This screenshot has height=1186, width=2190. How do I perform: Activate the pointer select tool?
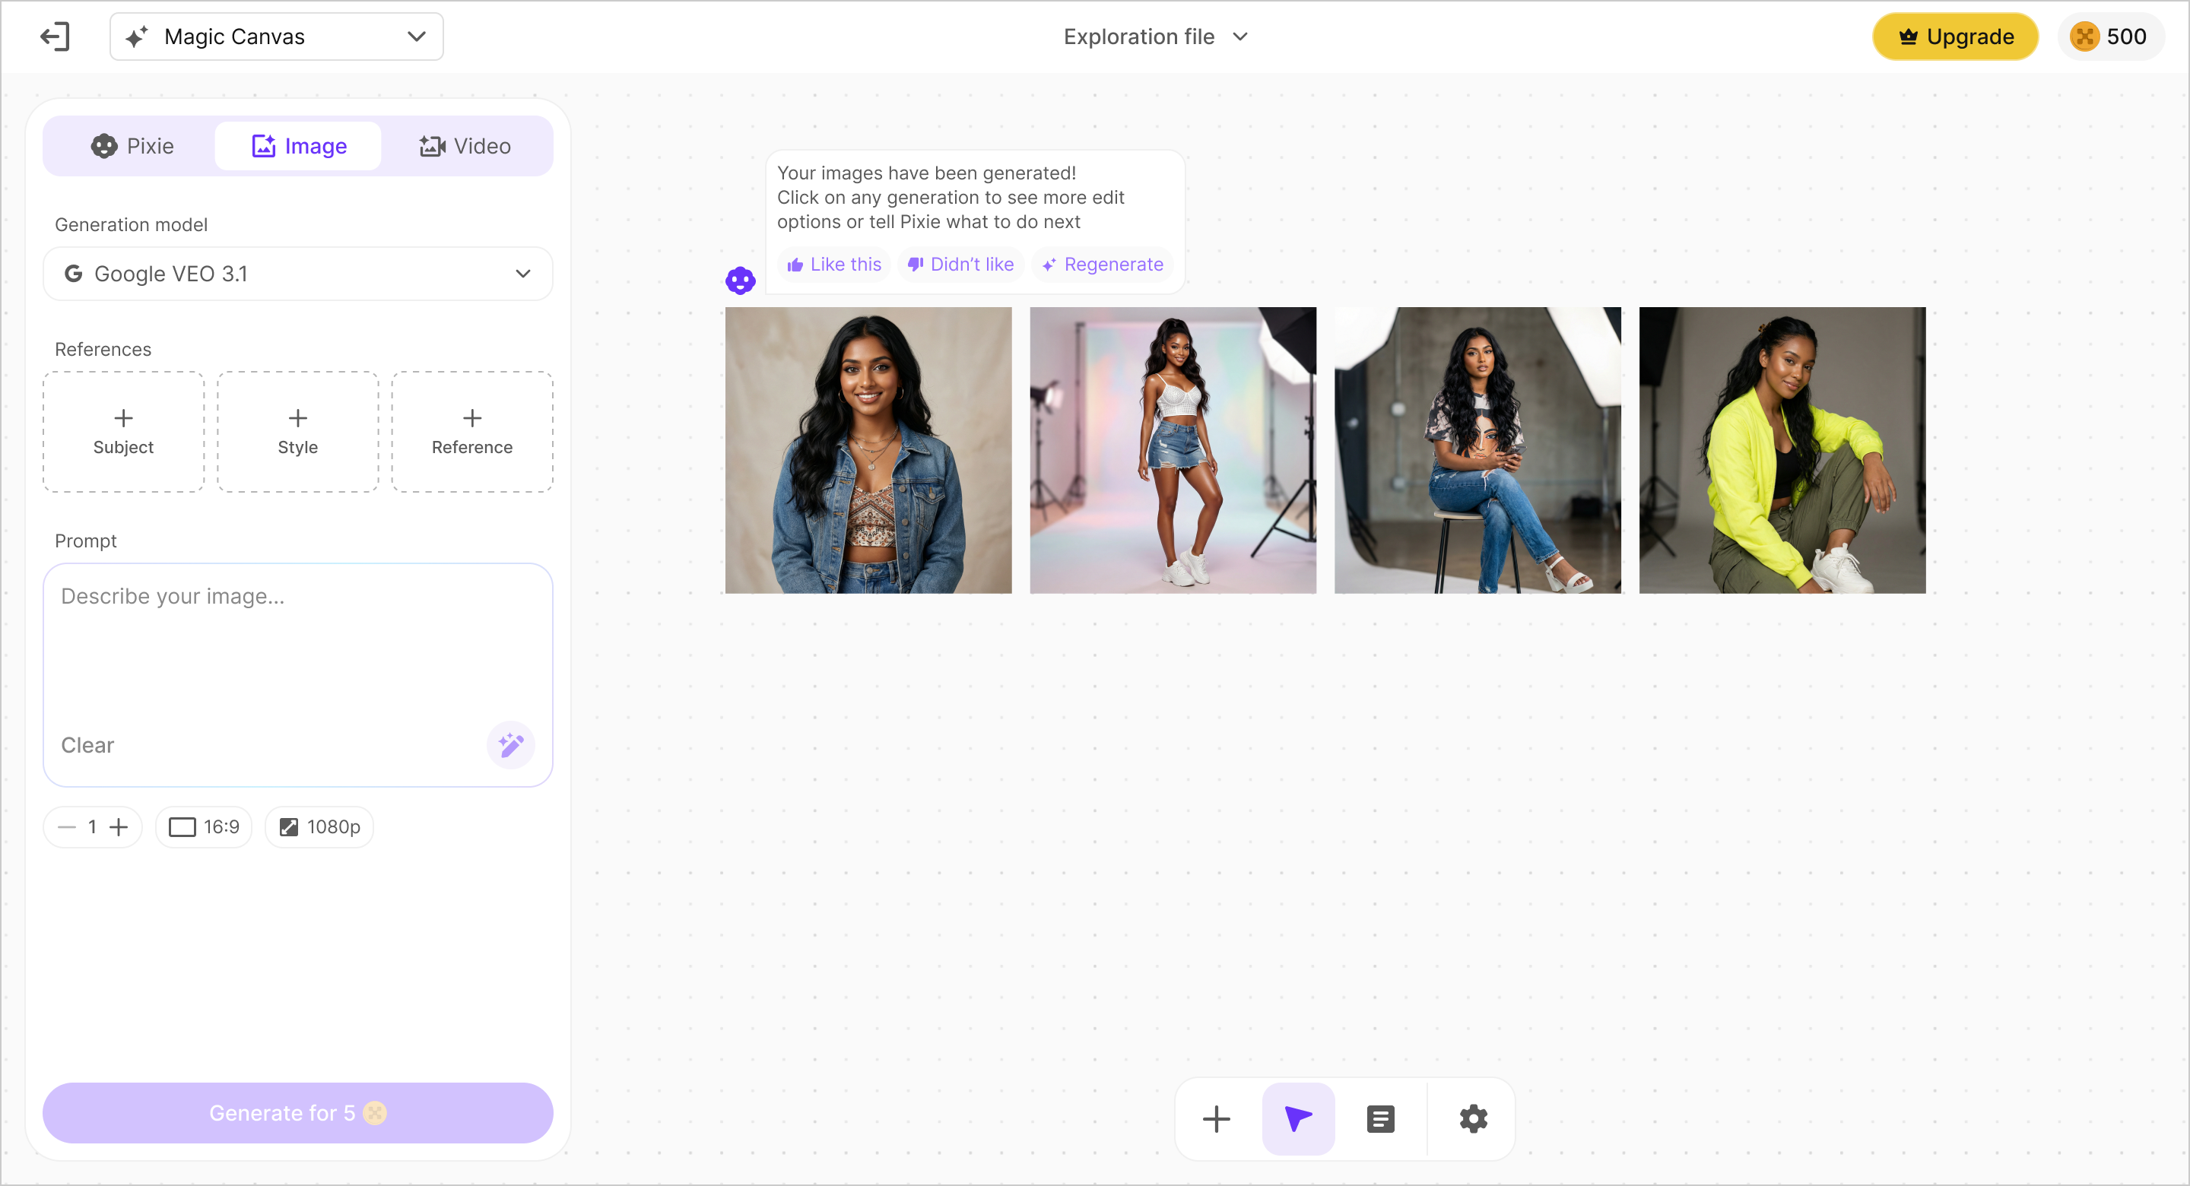1298,1119
